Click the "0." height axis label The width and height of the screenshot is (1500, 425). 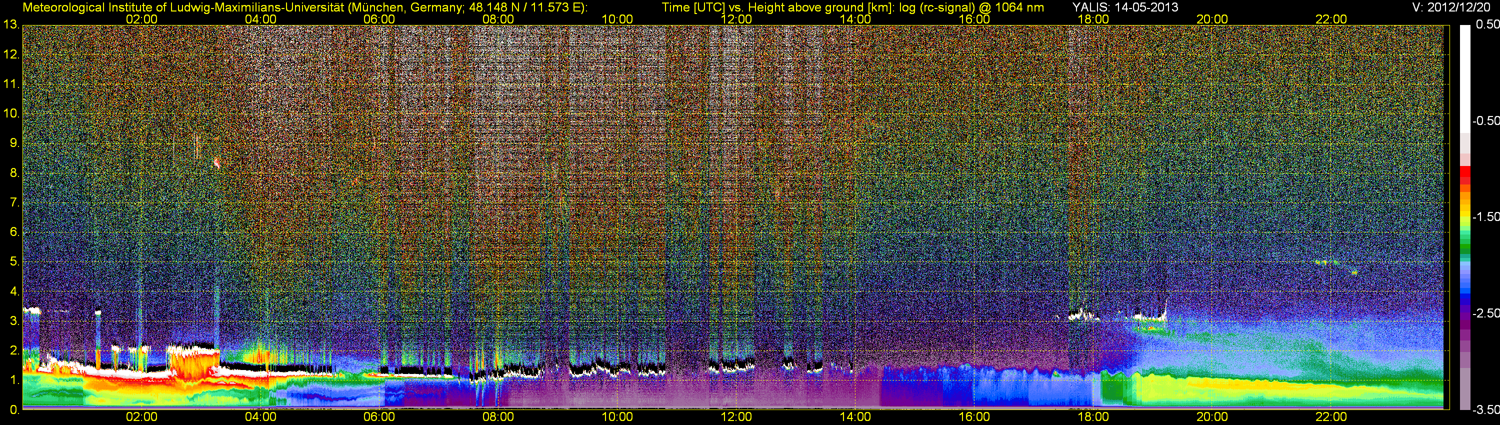click(14, 410)
